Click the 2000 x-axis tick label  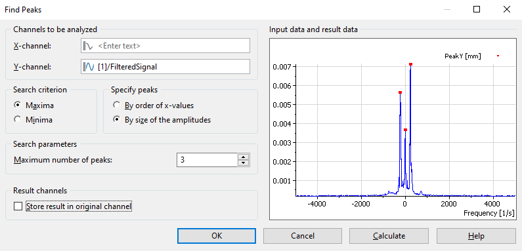tap(448, 203)
